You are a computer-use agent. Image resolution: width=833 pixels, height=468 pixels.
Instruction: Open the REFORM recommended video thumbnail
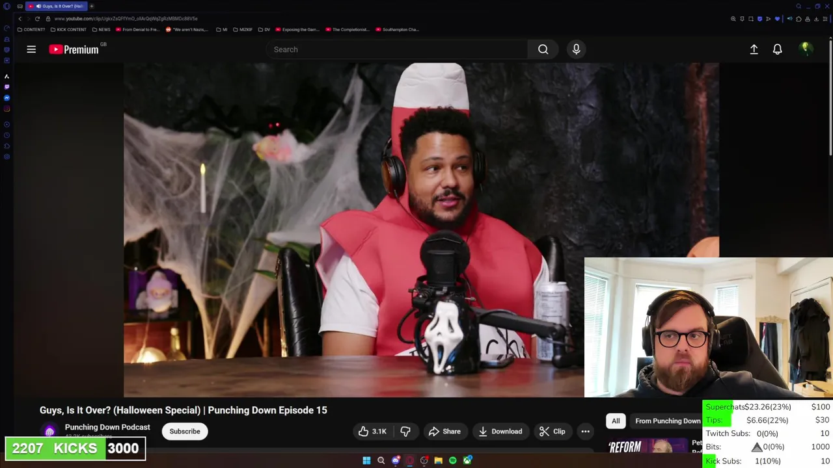(648, 447)
